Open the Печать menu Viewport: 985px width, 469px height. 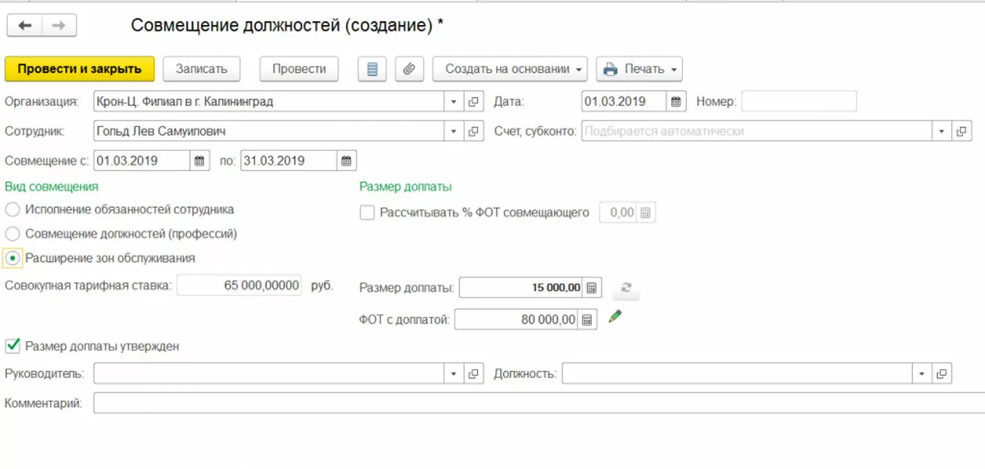coord(638,69)
